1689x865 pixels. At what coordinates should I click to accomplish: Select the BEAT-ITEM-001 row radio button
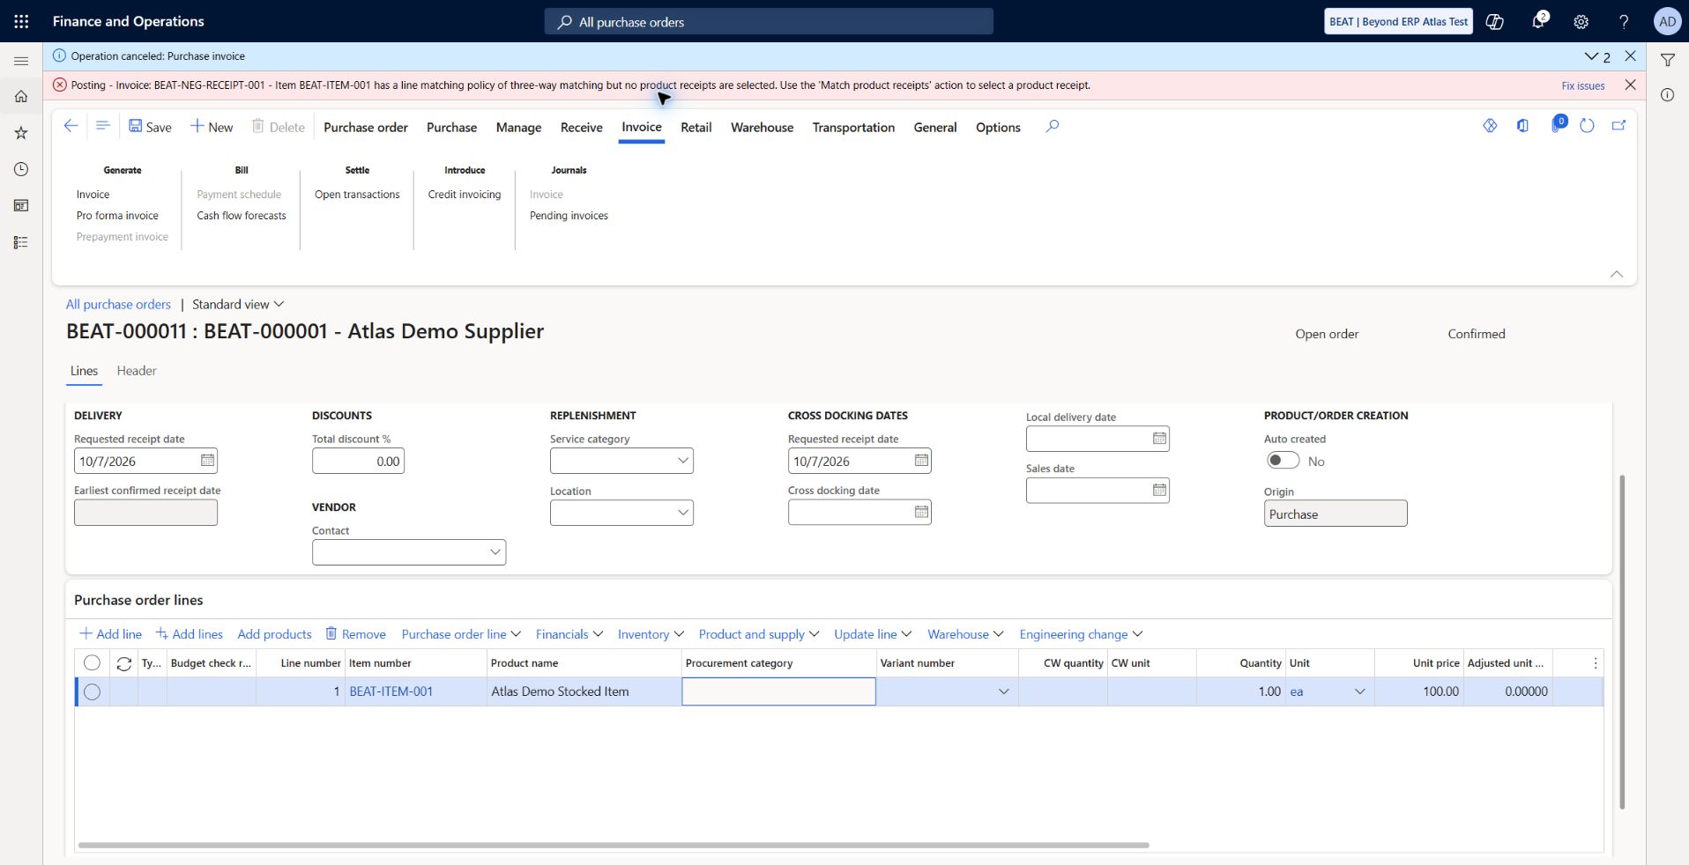point(92,691)
